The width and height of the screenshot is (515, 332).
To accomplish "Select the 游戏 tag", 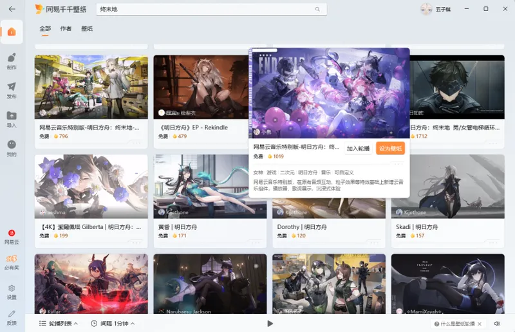I will click(271, 172).
